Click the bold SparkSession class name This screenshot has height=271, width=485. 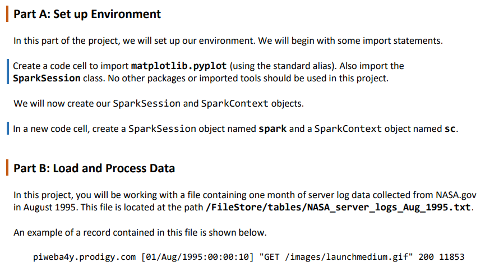(x=47, y=78)
